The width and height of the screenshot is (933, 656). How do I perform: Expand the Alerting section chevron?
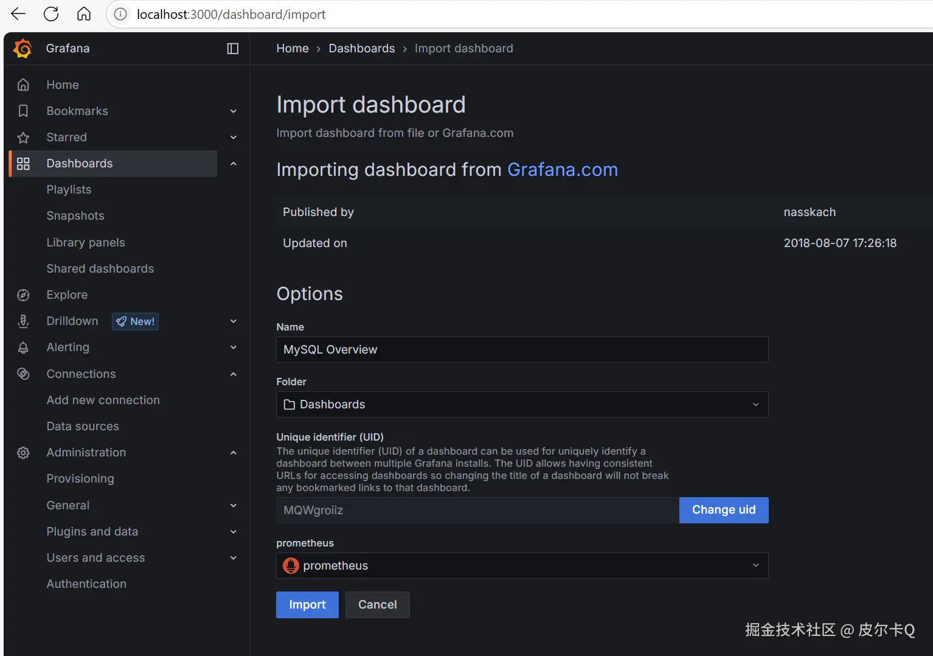tap(233, 347)
